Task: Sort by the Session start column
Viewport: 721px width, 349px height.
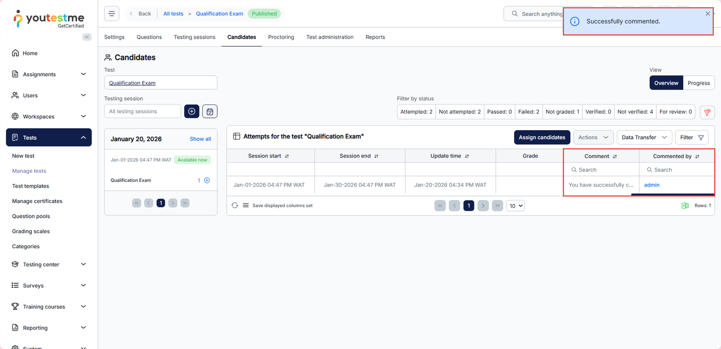Action: (287, 156)
